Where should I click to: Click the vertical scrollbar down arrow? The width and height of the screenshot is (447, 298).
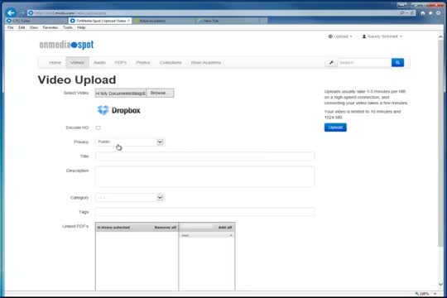440,284
